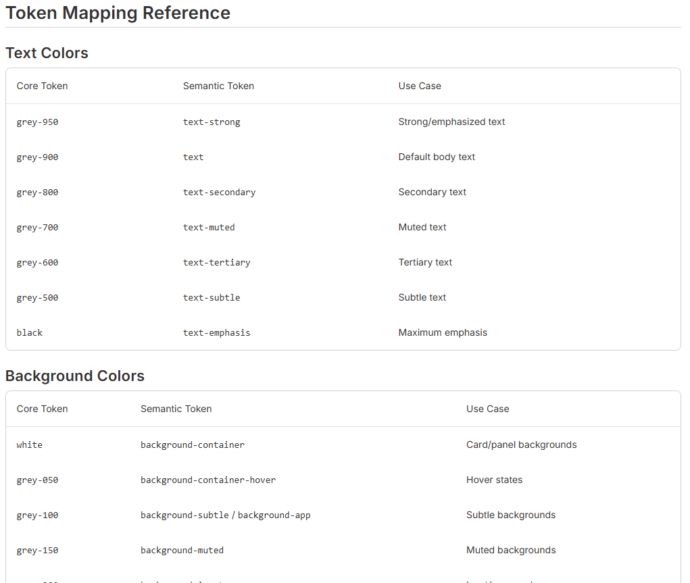The width and height of the screenshot is (690, 583).
Task: Select the 'grey-900' core token cell
Action: coord(37,157)
